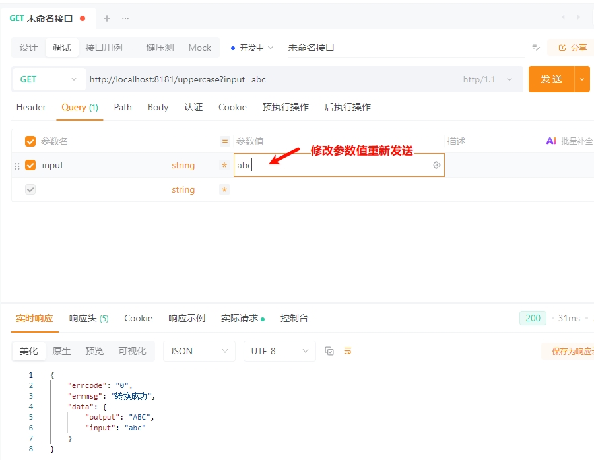
Task: Copy the response using the copy icon
Action: point(329,351)
